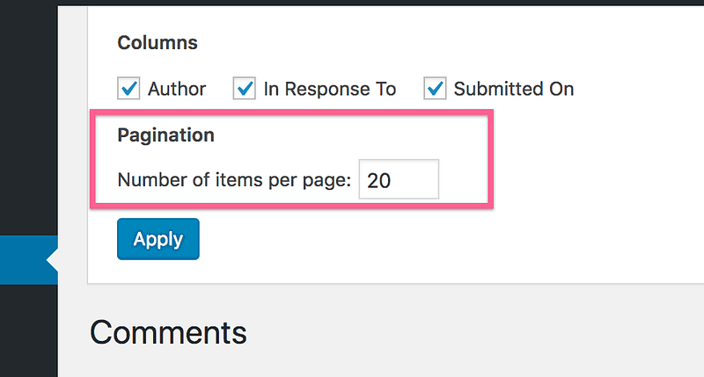Disable the Submitted On column checkbox
This screenshot has height=377, width=704.
[435, 89]
